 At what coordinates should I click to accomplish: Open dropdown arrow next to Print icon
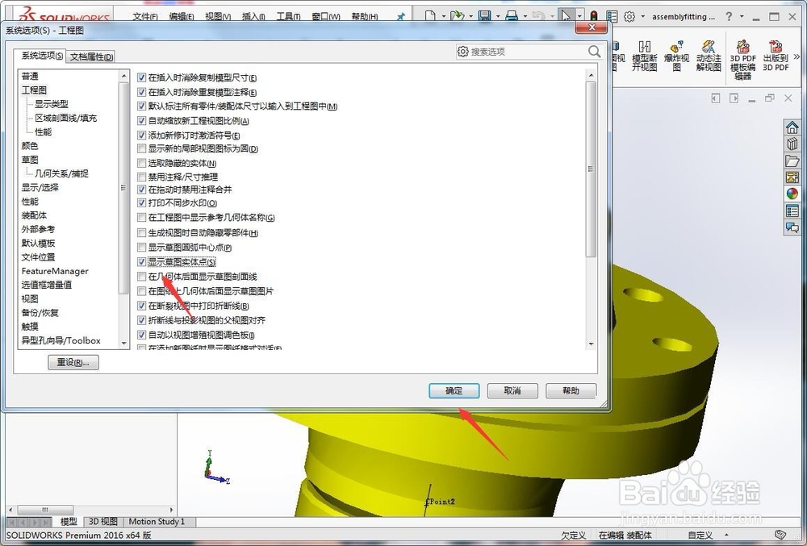tap(525, 16)
